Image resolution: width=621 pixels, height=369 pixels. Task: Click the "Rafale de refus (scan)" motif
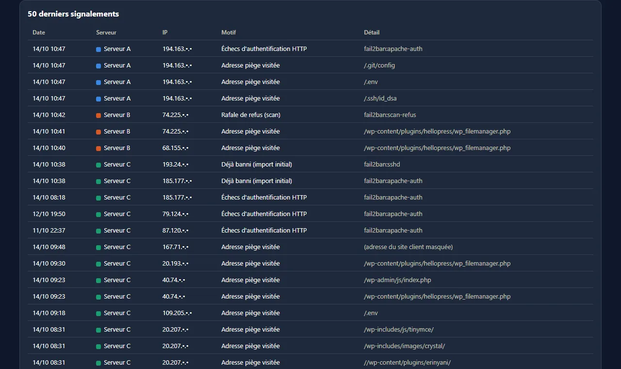coord(251,115)
